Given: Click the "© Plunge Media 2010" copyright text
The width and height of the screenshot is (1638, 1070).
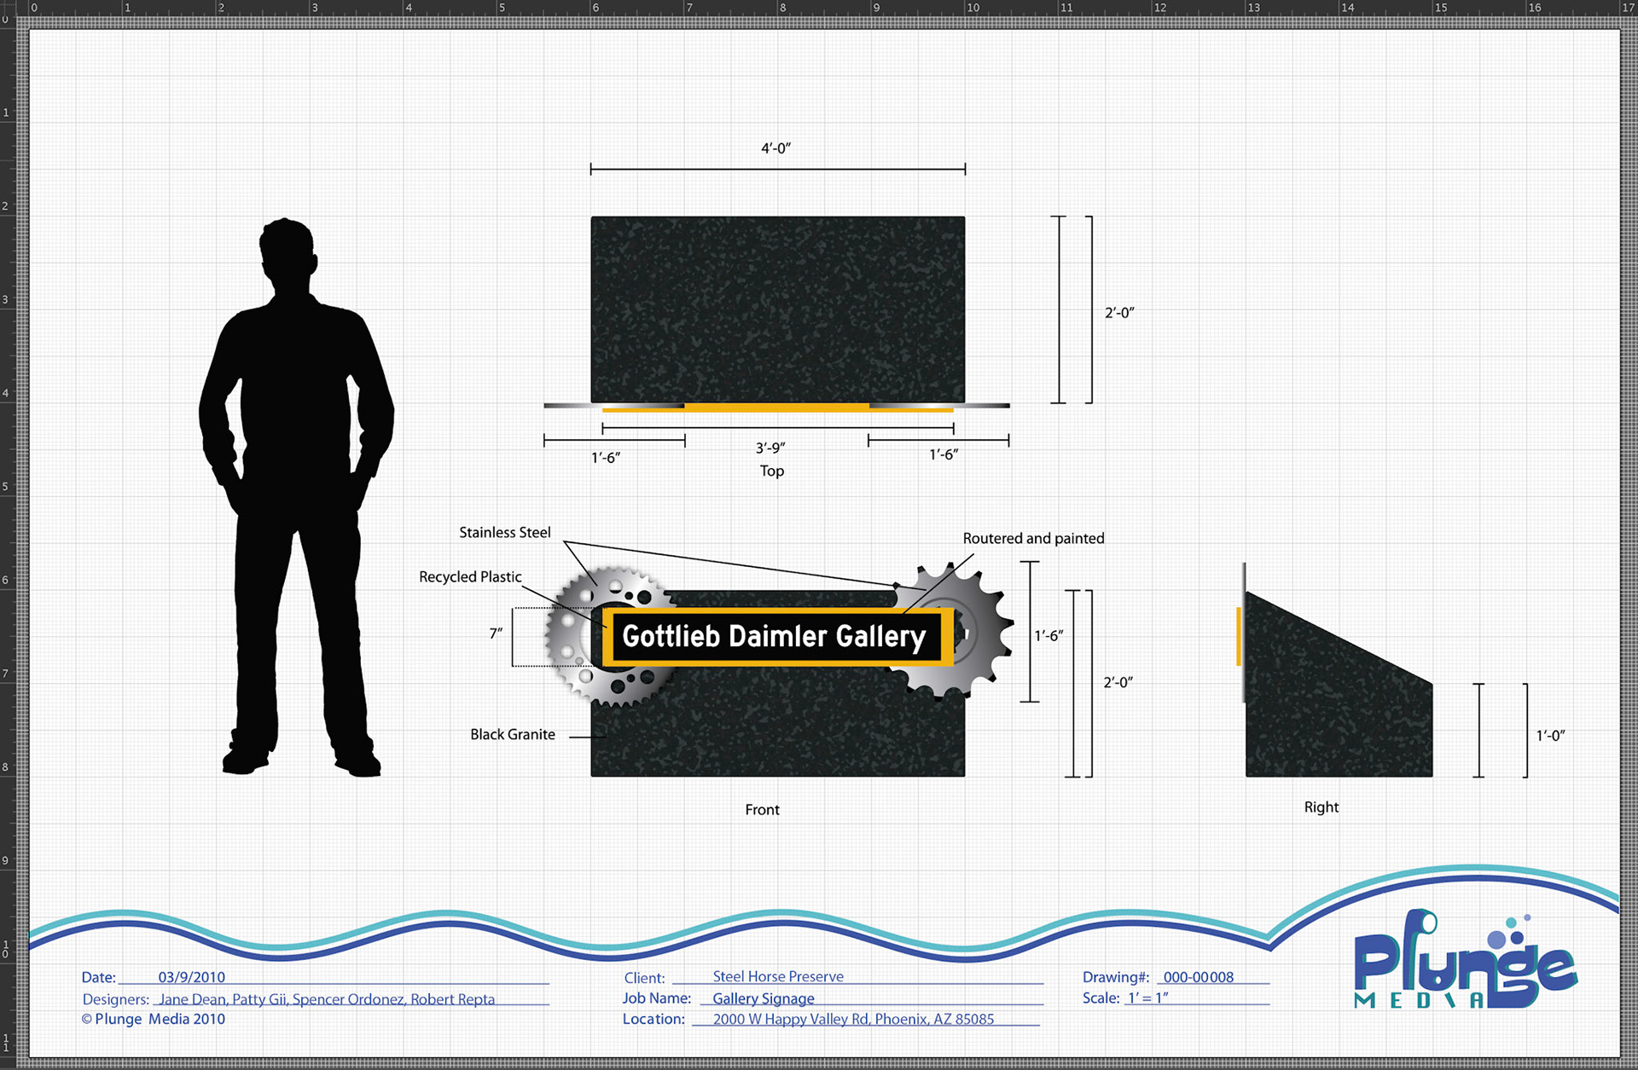Looking at the screenshot, I should click(154, 1019).
